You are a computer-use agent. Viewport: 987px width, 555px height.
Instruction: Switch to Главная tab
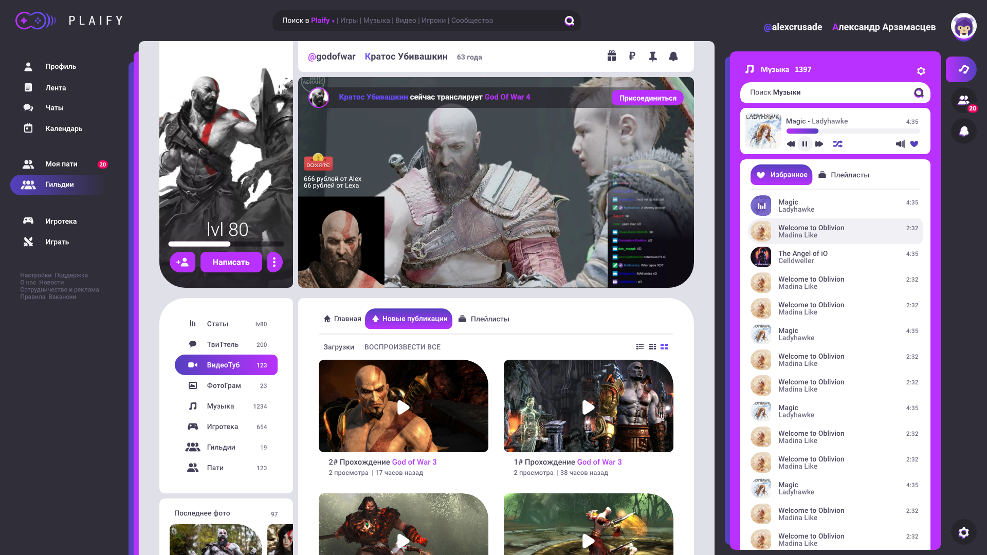342,319
